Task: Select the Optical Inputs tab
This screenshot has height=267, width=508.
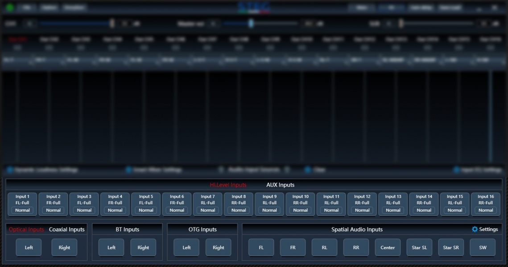Action: tap(26, 230)
